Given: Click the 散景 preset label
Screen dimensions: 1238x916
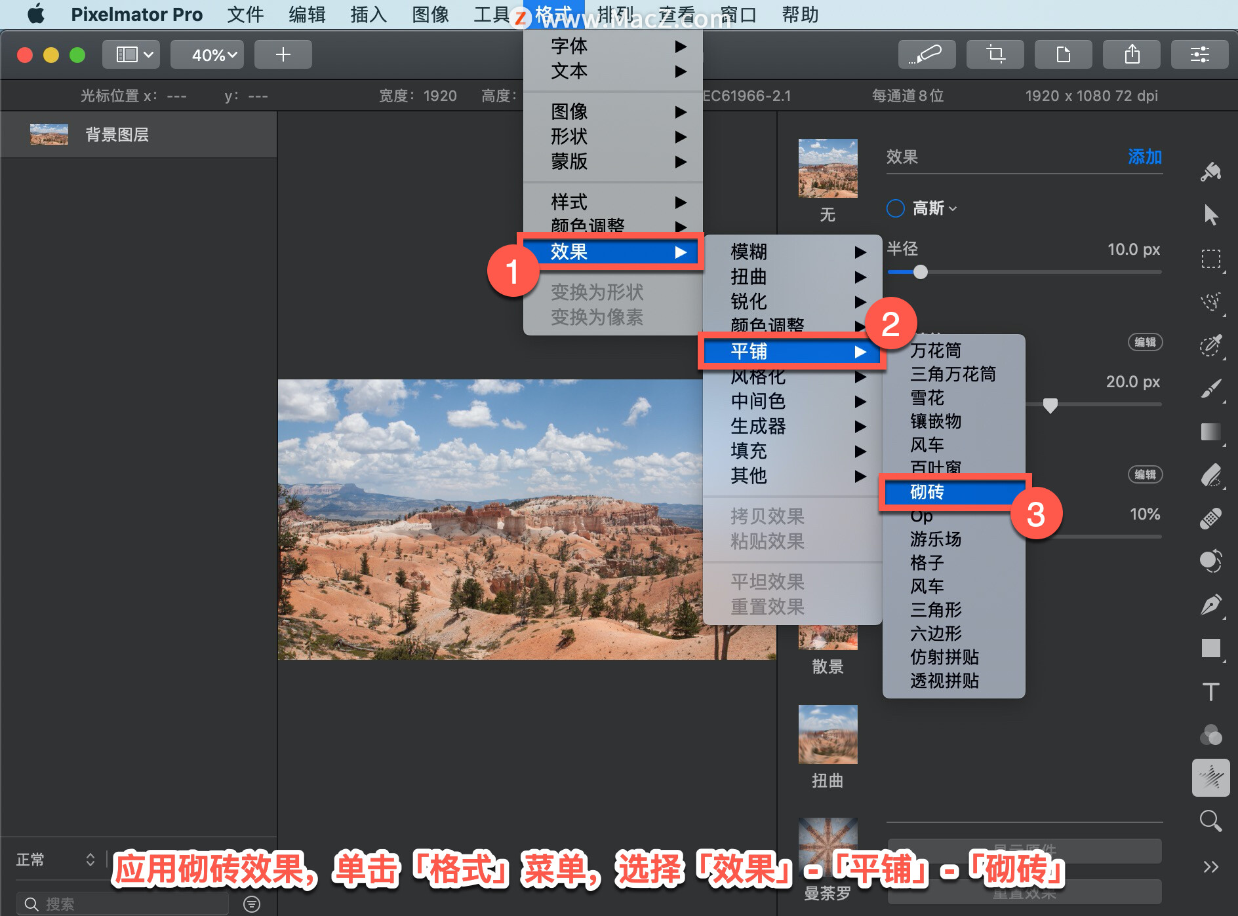Looking at the screenshot, I should [828, 666].
